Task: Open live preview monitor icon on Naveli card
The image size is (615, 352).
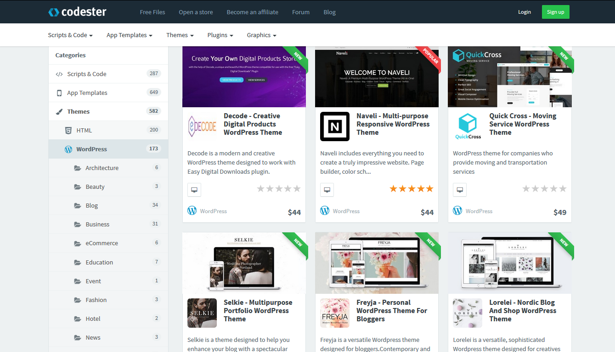Action: tap(327, 190)
